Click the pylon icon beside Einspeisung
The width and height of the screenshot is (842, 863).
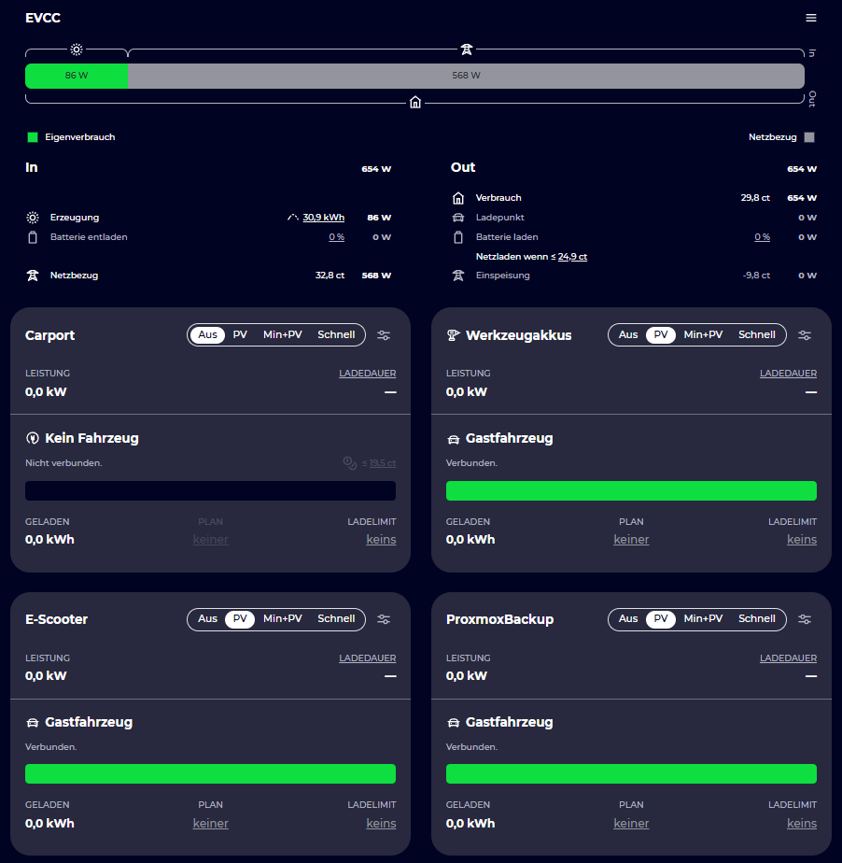tap(458, 276)
